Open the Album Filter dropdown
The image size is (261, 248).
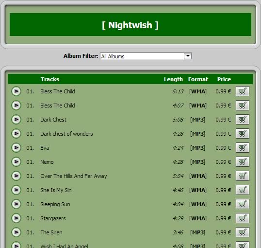coord(146,56)
